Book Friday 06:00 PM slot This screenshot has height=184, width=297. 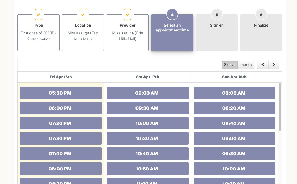coord(61,108)
